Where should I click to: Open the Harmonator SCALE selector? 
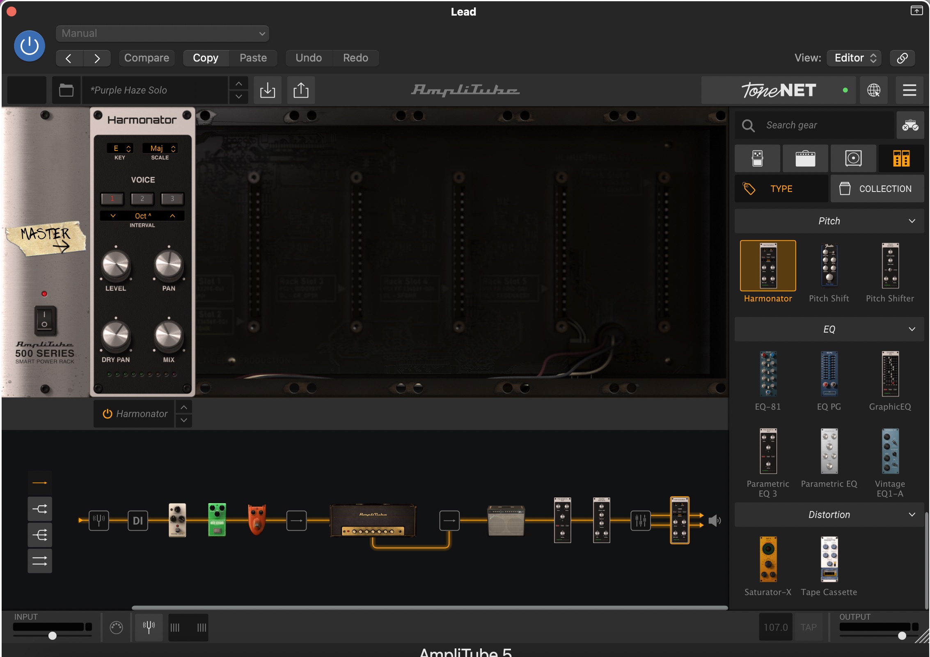click(x=160, y=148)
